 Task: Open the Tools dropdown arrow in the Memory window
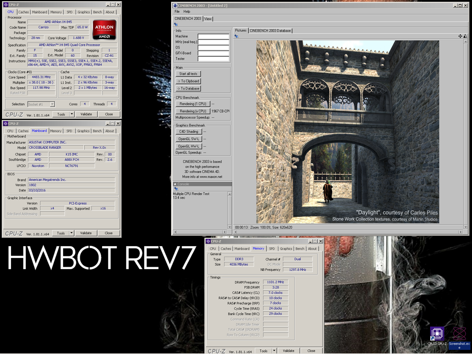click(x=274, y=351)
